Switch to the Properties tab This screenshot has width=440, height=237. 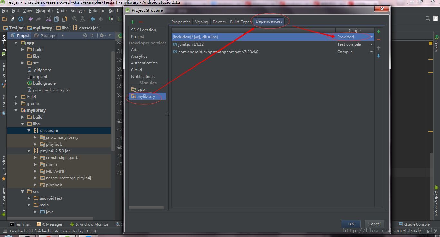[x=181, y=22]
